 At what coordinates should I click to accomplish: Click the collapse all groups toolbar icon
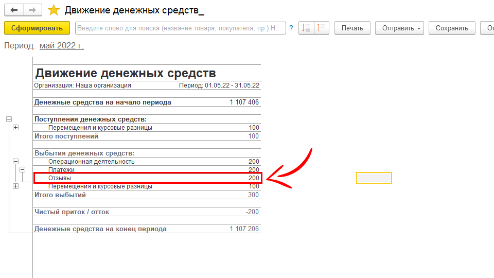tap(306, 28)
